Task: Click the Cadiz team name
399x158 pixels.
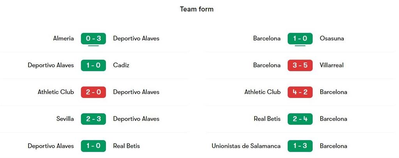Action: click(121, 65)
